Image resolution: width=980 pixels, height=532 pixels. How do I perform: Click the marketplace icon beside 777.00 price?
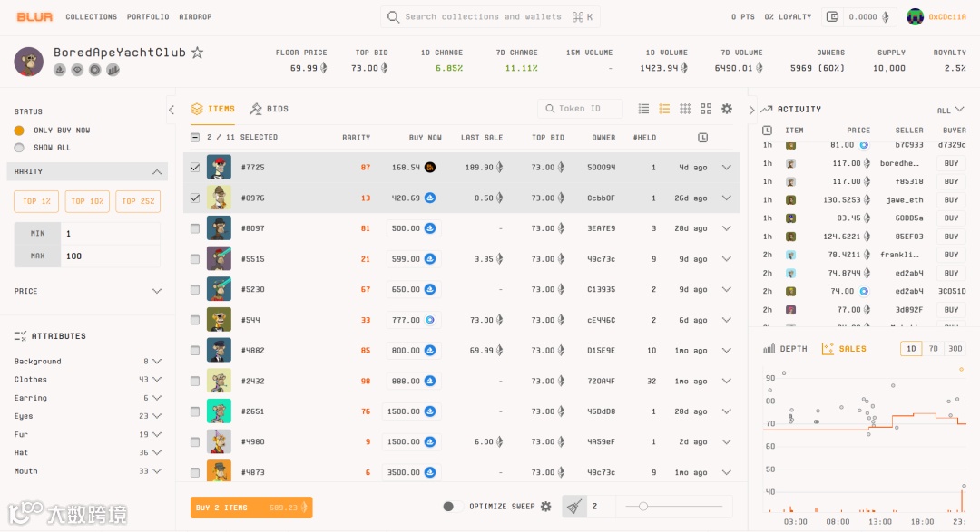[x=430, y=320]
